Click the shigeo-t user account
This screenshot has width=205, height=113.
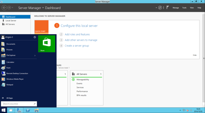pyautogui.click(x=7, y=37)
